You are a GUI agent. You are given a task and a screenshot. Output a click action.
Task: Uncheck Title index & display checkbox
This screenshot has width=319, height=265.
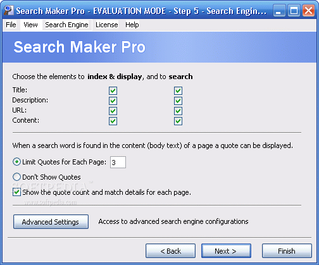[x=113, y=90]
